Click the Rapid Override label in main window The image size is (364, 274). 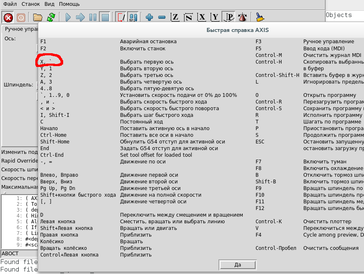(x=20, y=161)
